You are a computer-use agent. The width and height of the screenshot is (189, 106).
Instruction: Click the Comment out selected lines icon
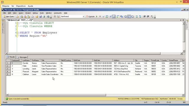(137, 16)
